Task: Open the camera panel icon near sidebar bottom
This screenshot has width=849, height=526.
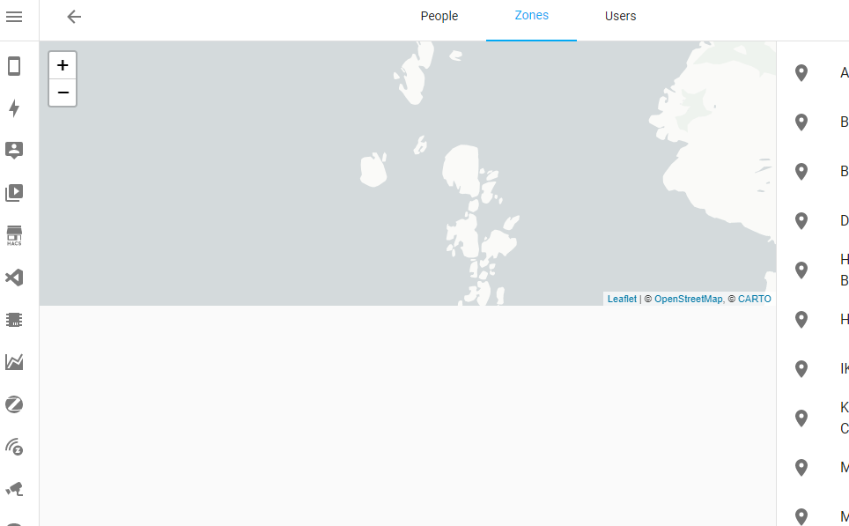Action: pyautogui.click(x=13, y=489)
